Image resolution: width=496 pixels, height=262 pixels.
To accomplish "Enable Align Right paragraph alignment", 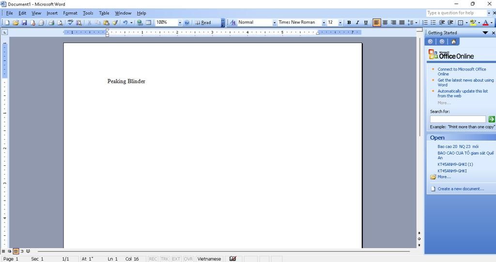I will point(393,22).
